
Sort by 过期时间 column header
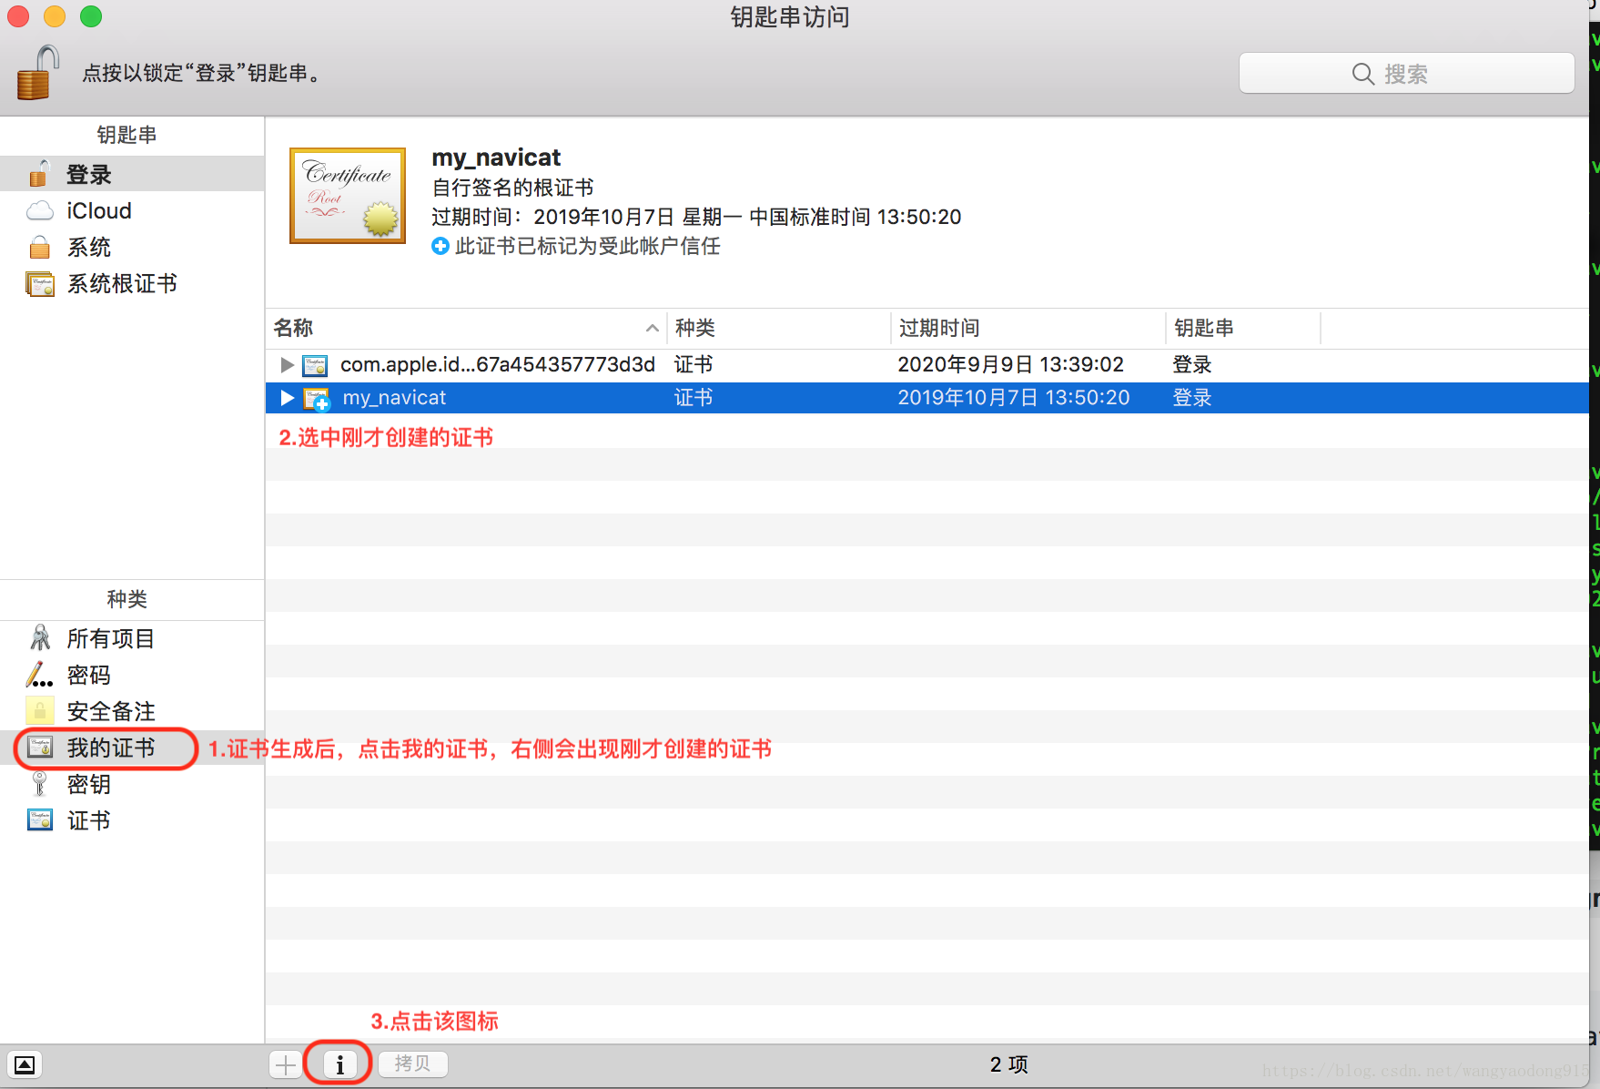(1028, 328)
